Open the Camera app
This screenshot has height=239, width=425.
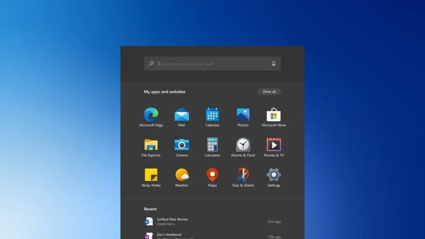coord(182,146)
